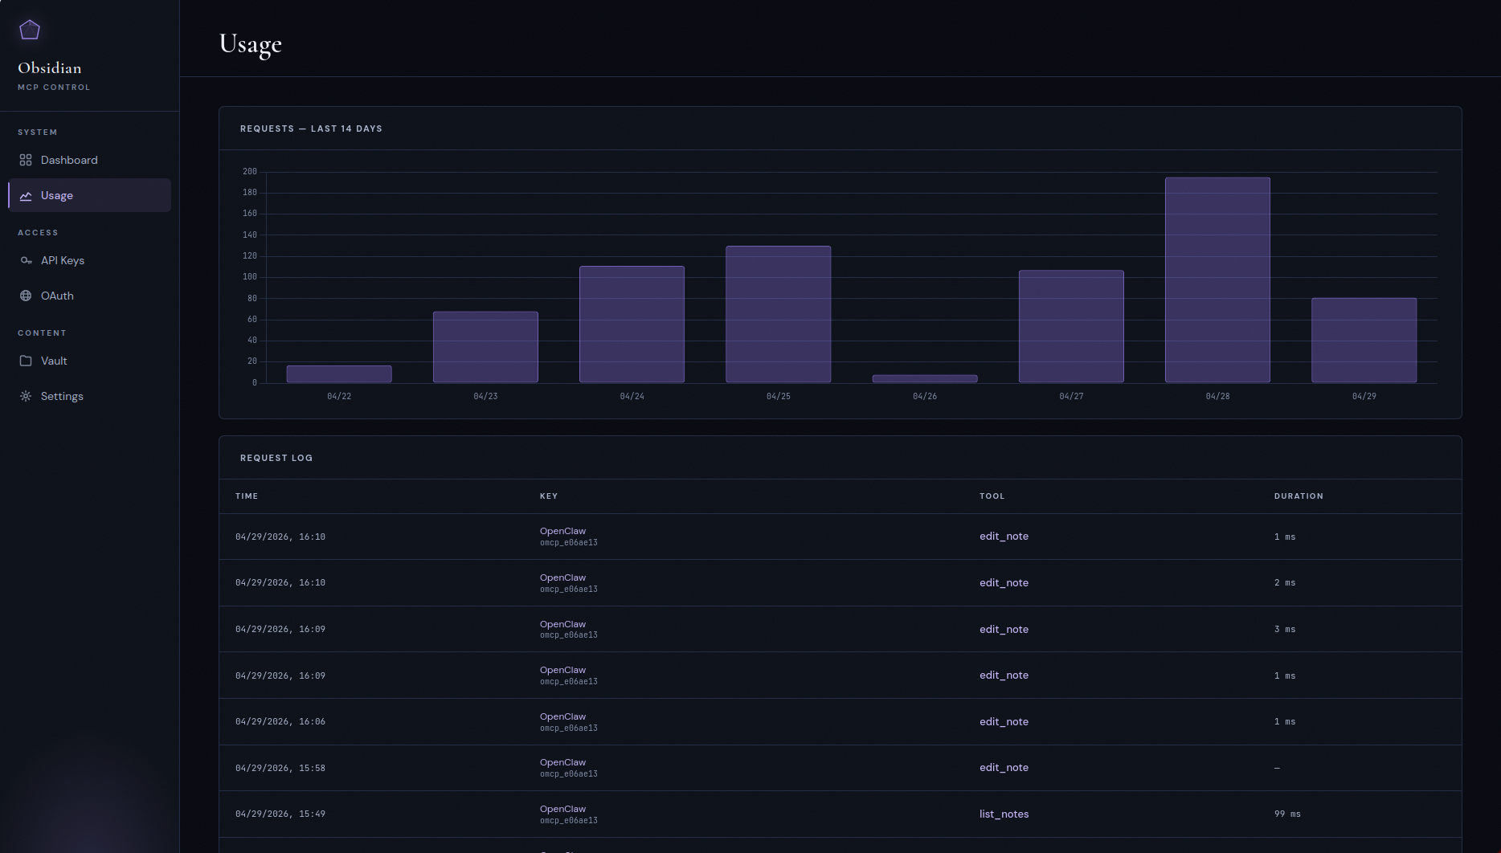Click the "04/28" x-axis date label
1501x853 pixels.
[x=1217, y=397]
